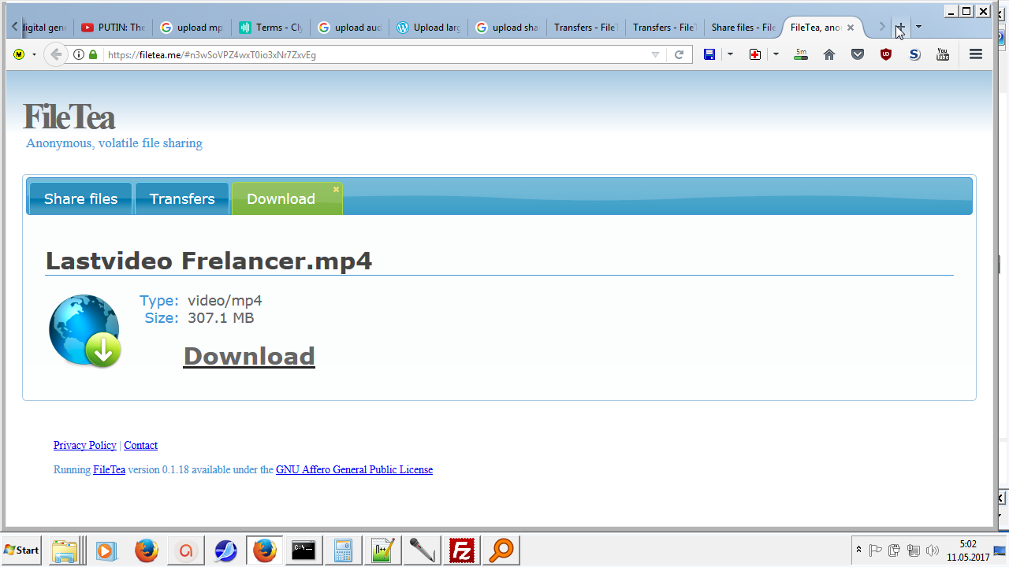Open the command prompt taskbar icon
The width and height of the screenshot is (1009, 567).
click(303, 550)
